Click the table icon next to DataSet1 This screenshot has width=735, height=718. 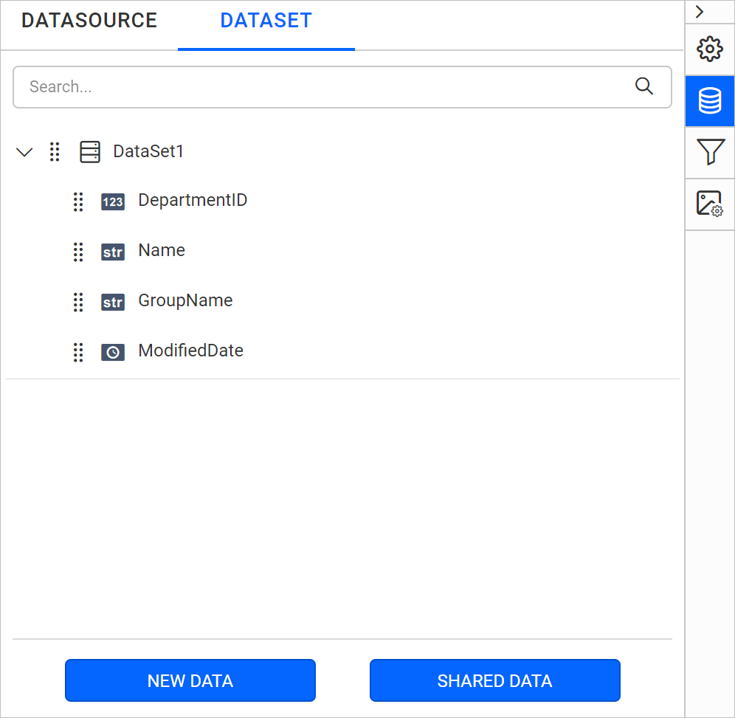click(x=90, y=151)
